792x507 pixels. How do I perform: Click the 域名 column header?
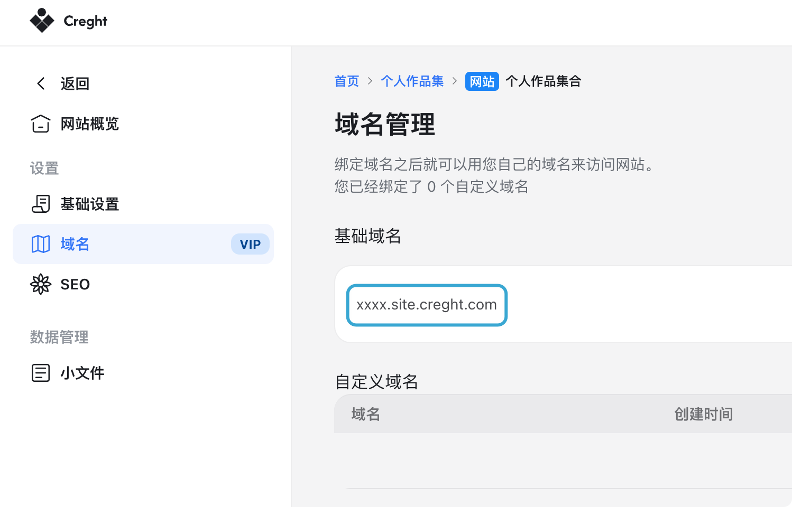click(x=366, y=414)
